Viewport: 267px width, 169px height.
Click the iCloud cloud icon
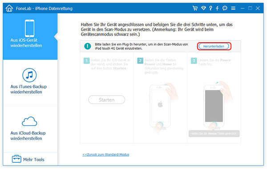click(x=29, y=121)
